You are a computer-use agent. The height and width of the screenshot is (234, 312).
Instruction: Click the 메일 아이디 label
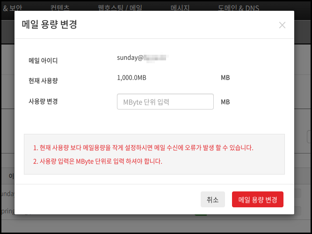click(43, 60)
